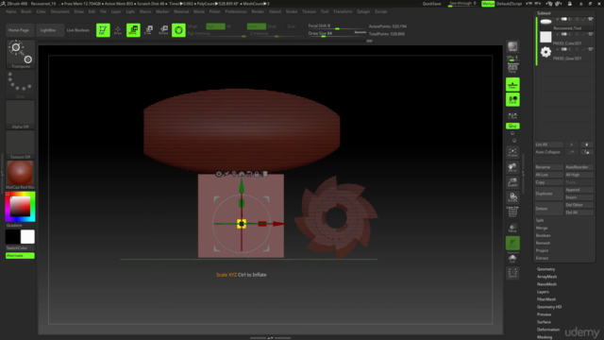604x340 pixels.
Task: Click the L.Sym icon
Action: 512,115
